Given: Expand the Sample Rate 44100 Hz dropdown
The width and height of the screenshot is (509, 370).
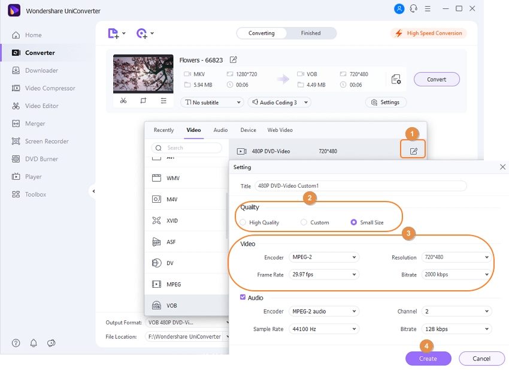Looking at the screenshot, I should [324, 329].
